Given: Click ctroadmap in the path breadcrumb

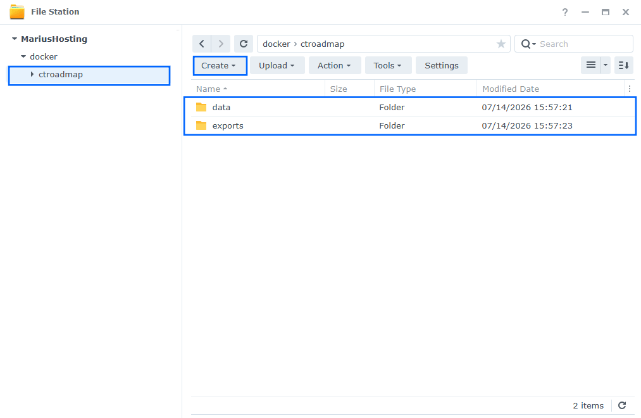Looking at the screenshot, I should (323, 44).
